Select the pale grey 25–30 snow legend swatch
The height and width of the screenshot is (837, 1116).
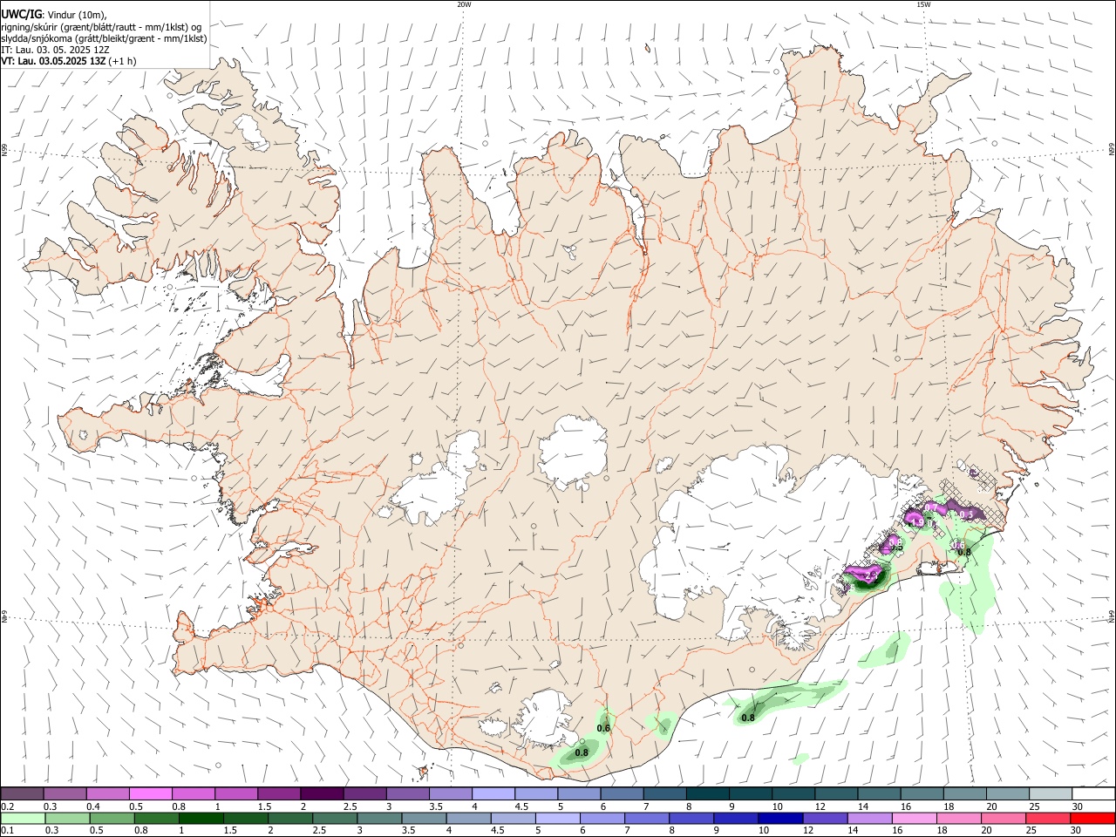coord(1051,793)
